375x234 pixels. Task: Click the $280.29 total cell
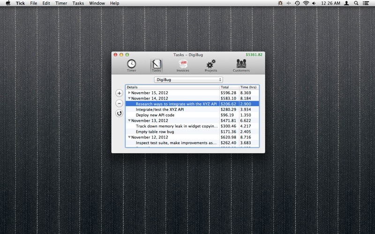pyautogui.click(x=228, y=110)
